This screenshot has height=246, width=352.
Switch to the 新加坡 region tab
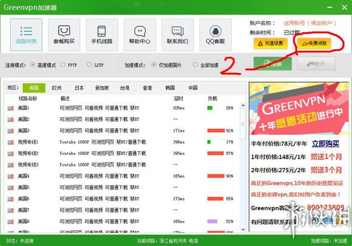point(102,88)
